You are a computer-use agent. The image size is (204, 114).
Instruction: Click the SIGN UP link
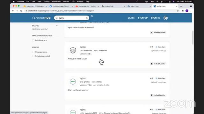click(143, 18)
